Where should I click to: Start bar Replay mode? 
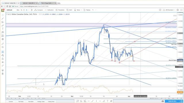[x=87, y=10]
